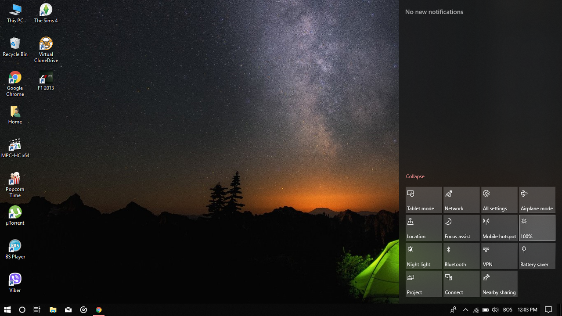
Task: Select Popcorn Time desktop icon
Action: click(15, 185)
